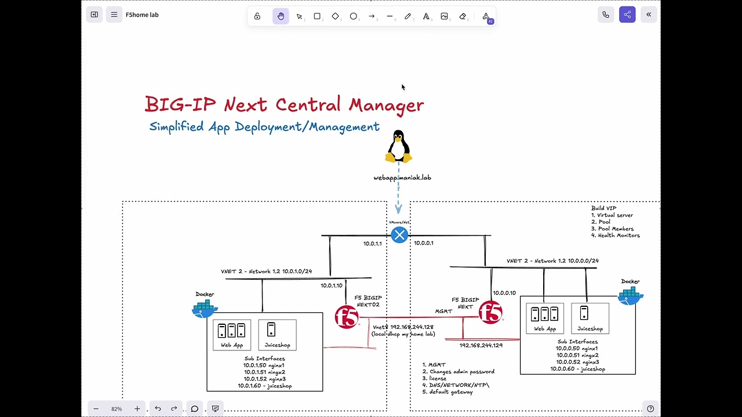Select the numbered MGMT setup steps list
This screenshot has width=742, height=417.
(x=459, y=379)
